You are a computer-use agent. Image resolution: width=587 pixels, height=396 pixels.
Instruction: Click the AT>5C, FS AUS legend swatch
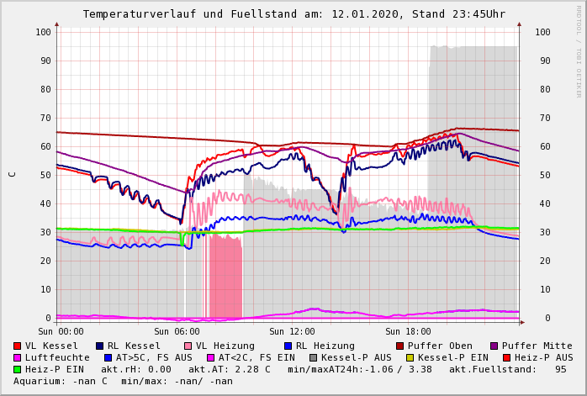(x=106, y=357)
